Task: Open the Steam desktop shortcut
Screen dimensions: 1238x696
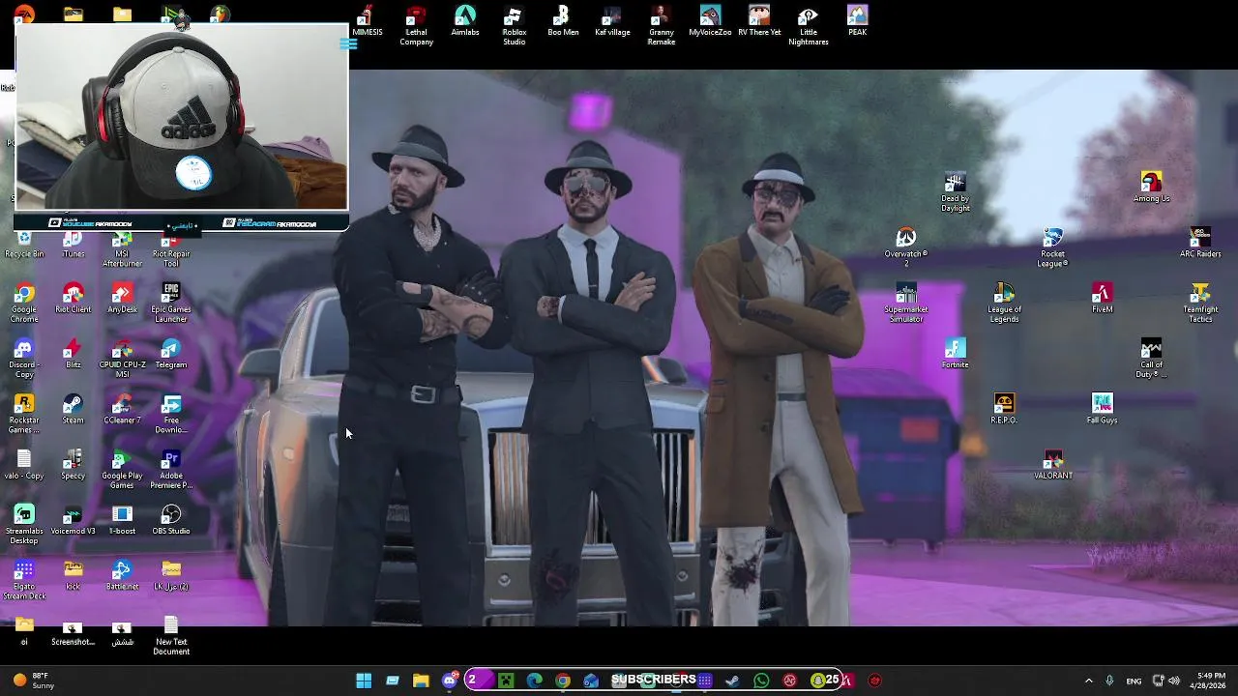Action: (x=74, y=408)
